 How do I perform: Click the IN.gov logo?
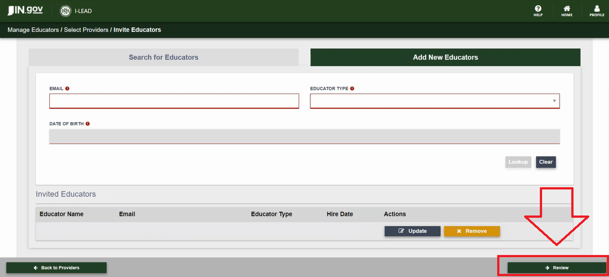(25, 10)
